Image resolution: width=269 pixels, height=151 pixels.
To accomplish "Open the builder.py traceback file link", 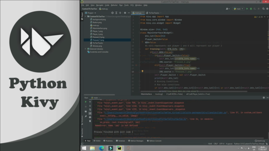I will [165, 112].
